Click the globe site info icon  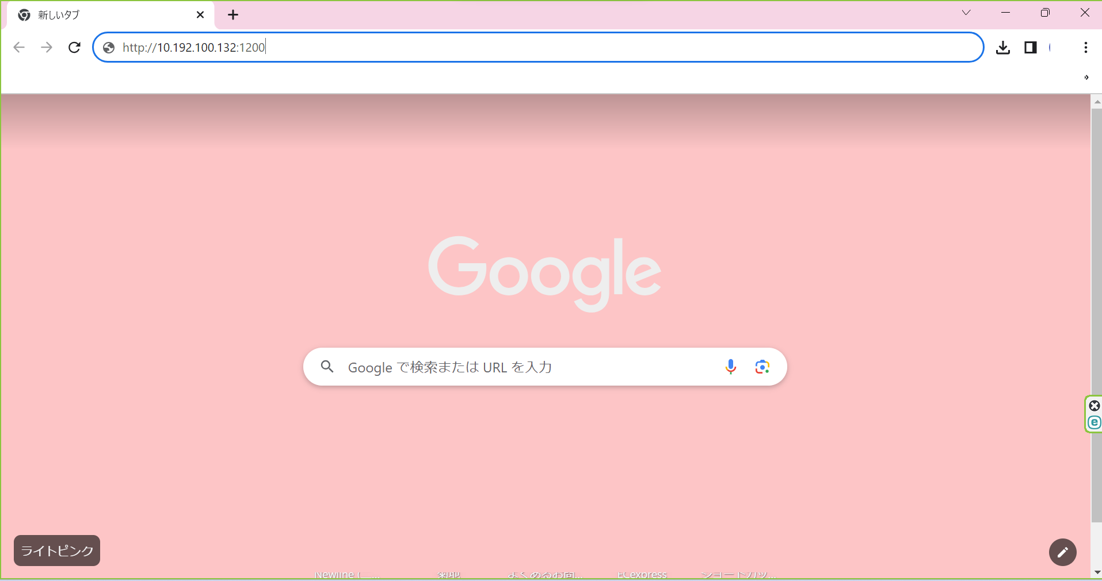click(109, 48)
